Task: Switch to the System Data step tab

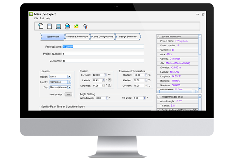Action: [53, 37]
